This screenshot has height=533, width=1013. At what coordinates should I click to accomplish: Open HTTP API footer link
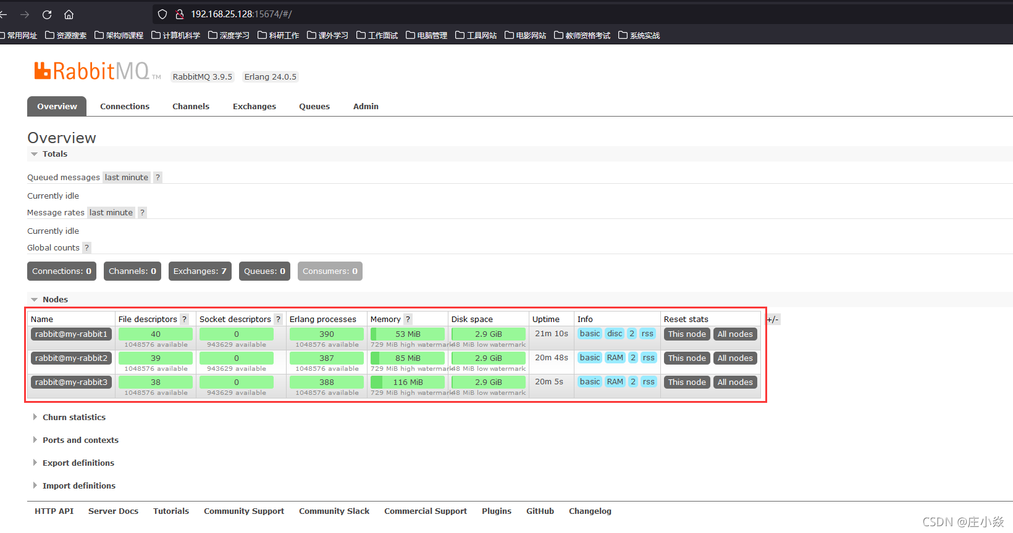[x=54, y=511]
